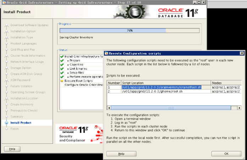Select Install Product step in sidebar
This screenshot has width=247, height=160.
(x=21, y=123)
